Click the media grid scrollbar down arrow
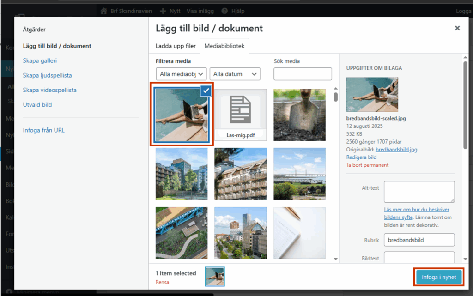The height and width of the screenshot is (296, 473). pyautogui.click(x=336, y=259)
